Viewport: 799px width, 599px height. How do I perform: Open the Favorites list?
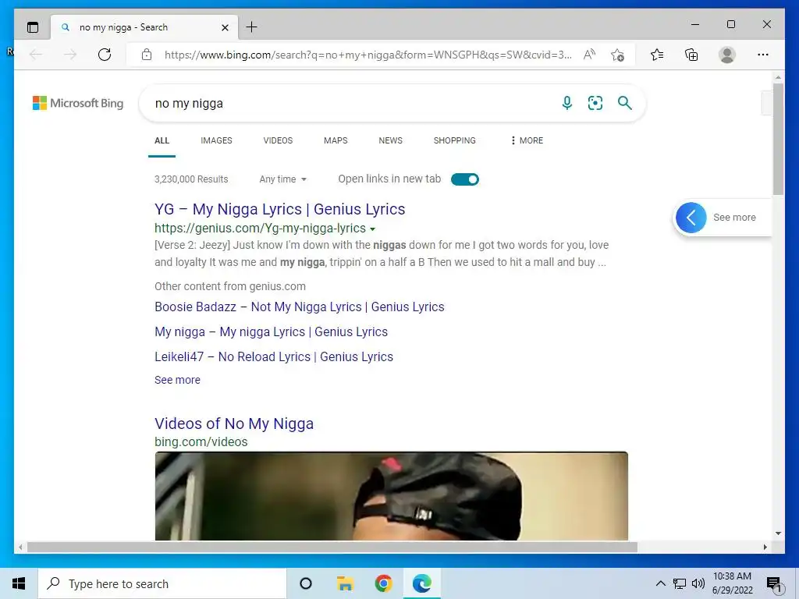click(x=657, y=55)
